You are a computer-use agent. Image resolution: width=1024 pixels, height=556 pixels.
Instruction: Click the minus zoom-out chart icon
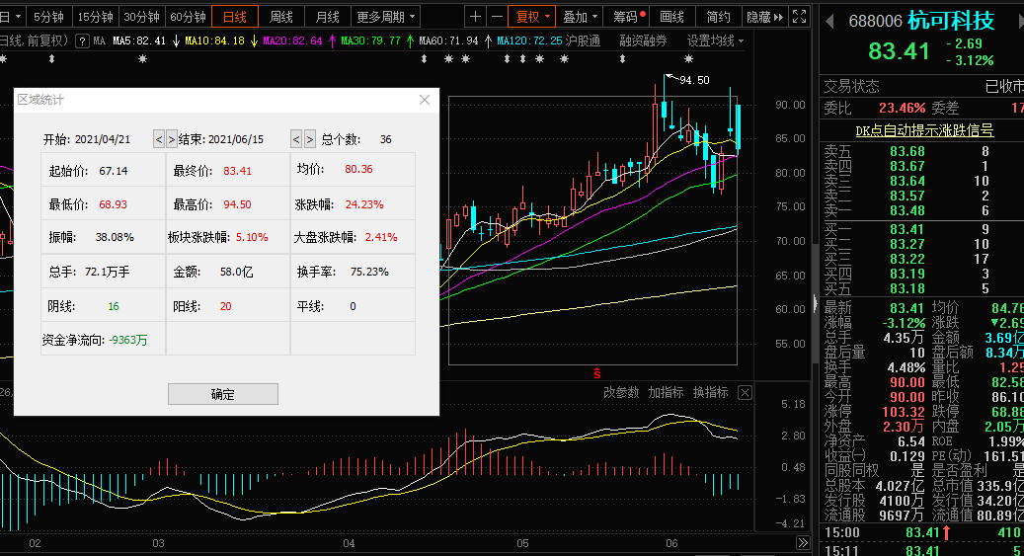tap(497, 17)
